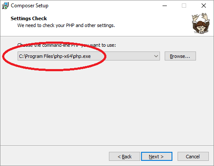Click the Composer conductor logo image

tap(201, 23)
